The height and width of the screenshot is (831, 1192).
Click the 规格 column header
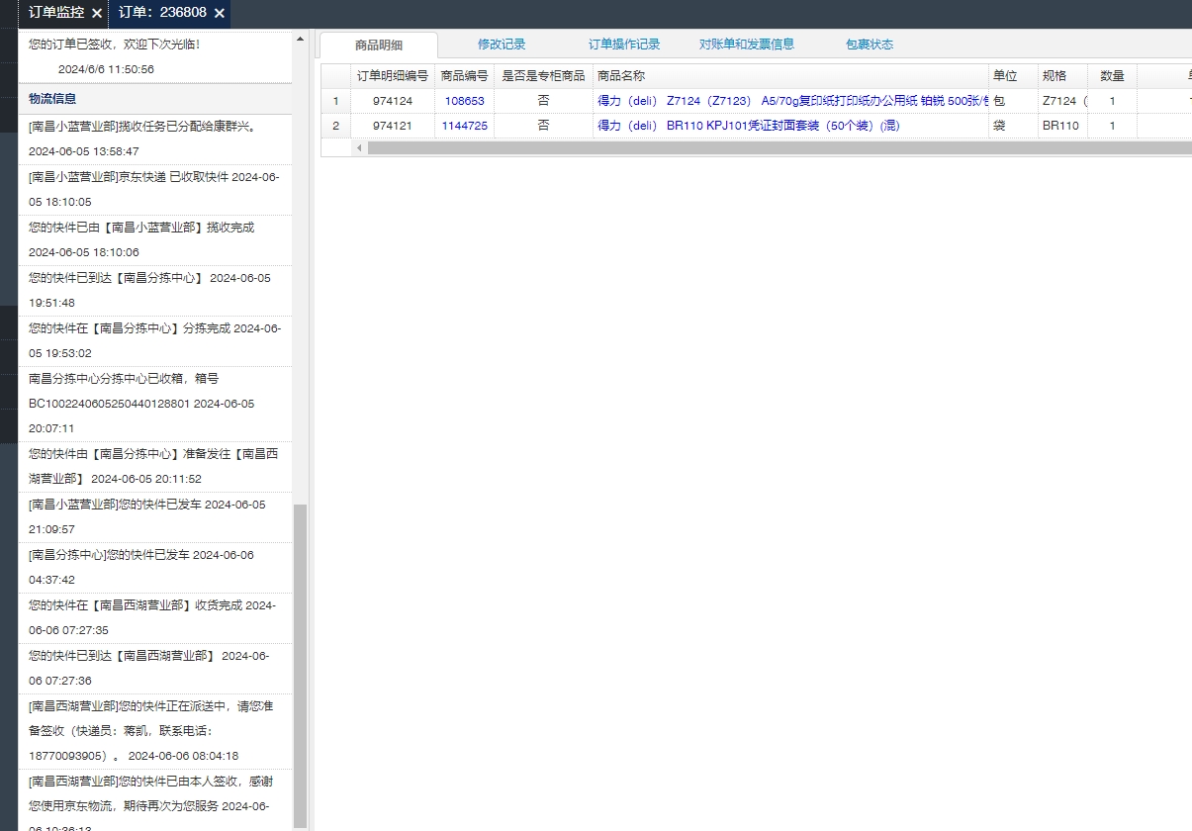1063,76
